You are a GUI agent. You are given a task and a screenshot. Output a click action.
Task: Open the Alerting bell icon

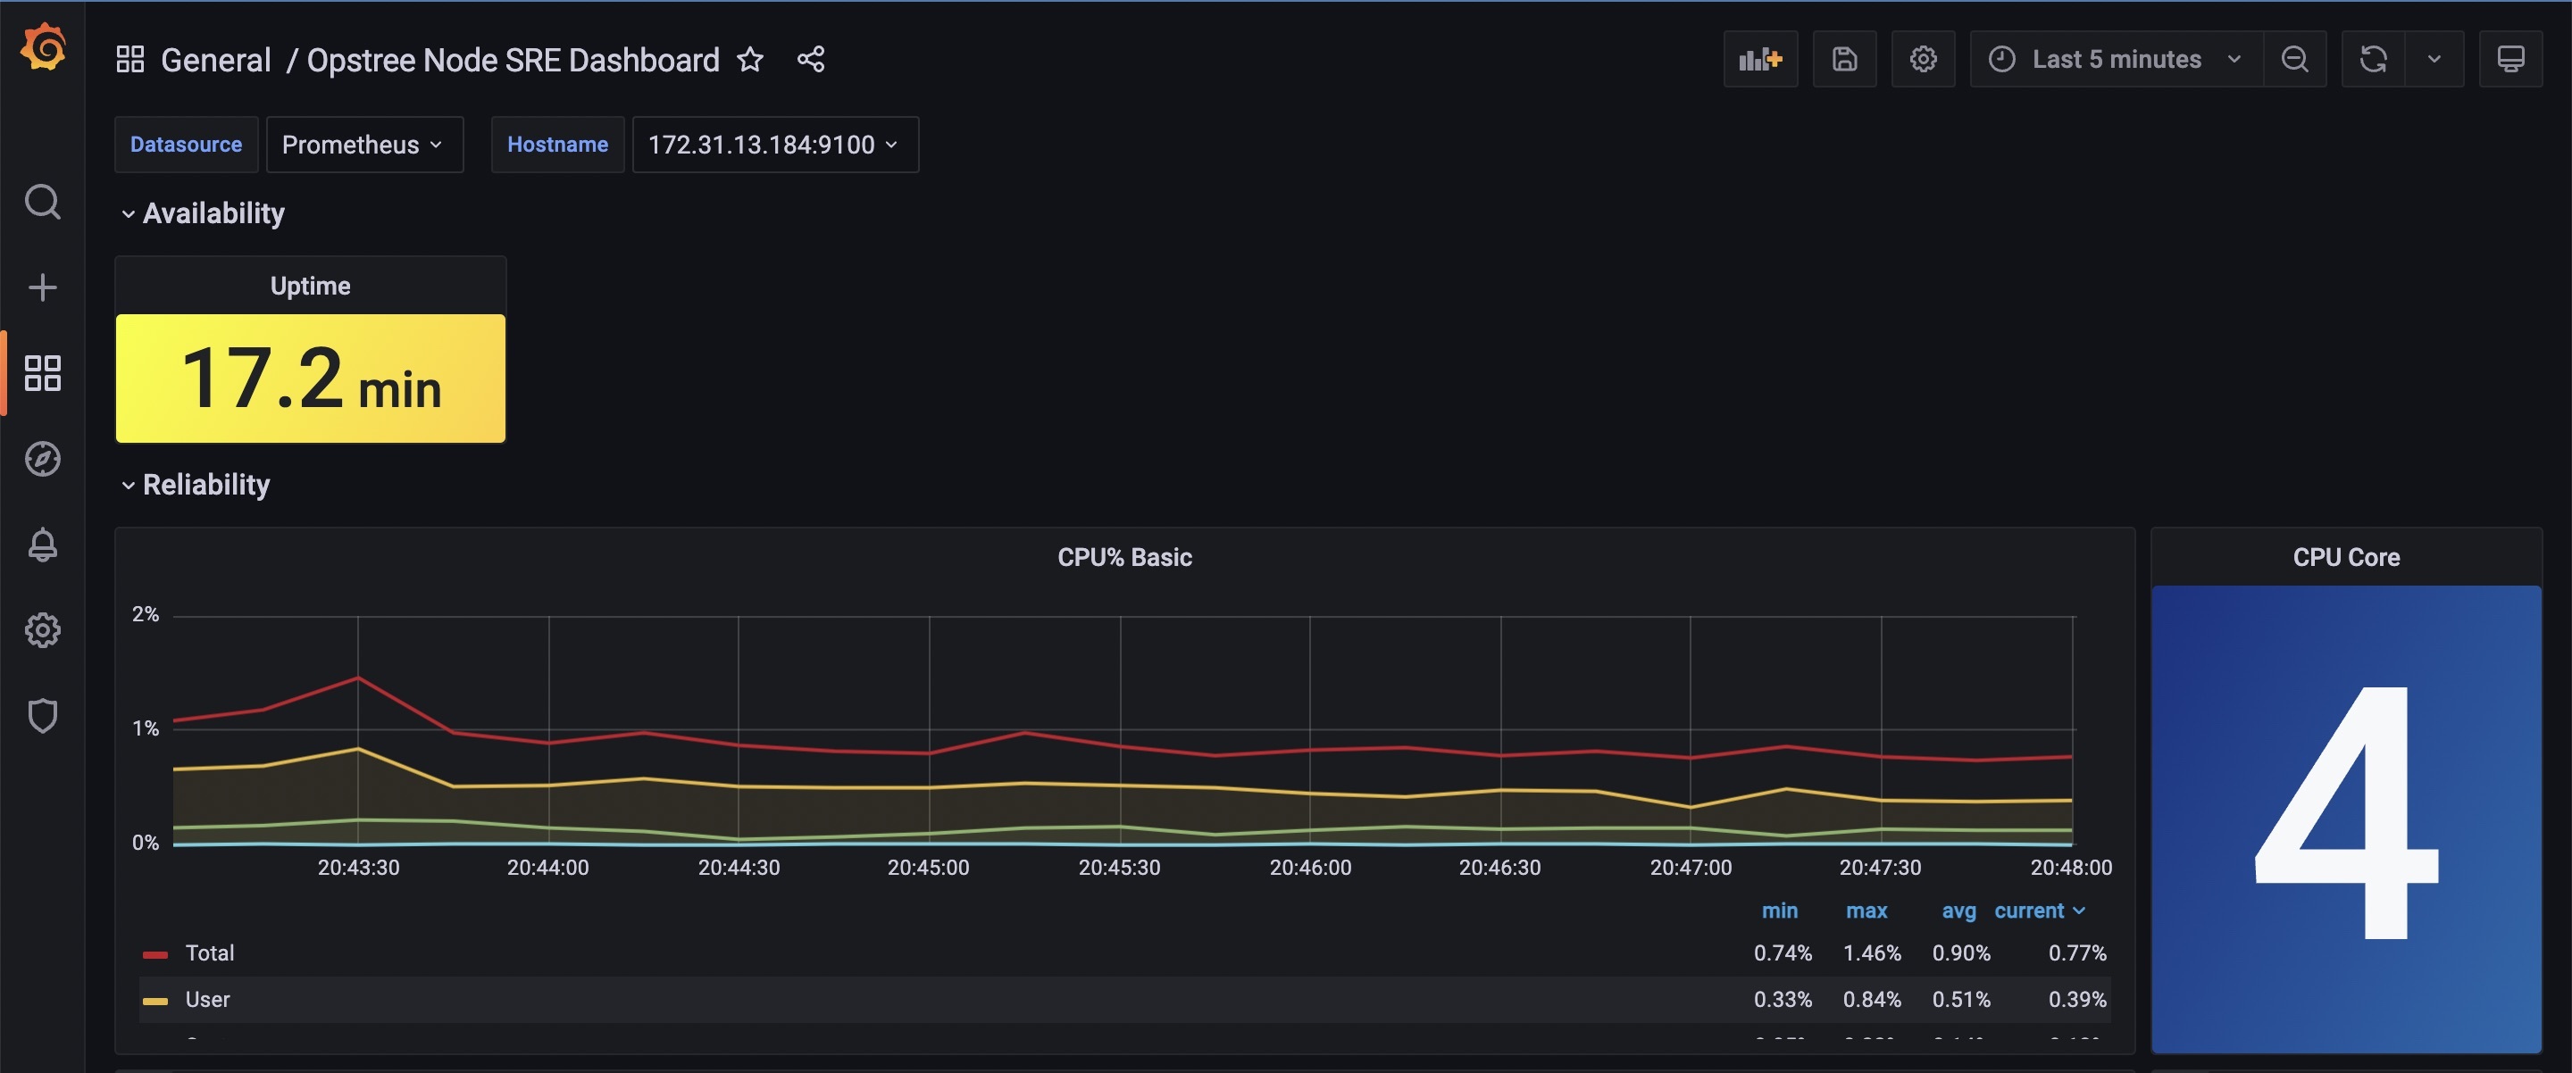tap(42, 545)
